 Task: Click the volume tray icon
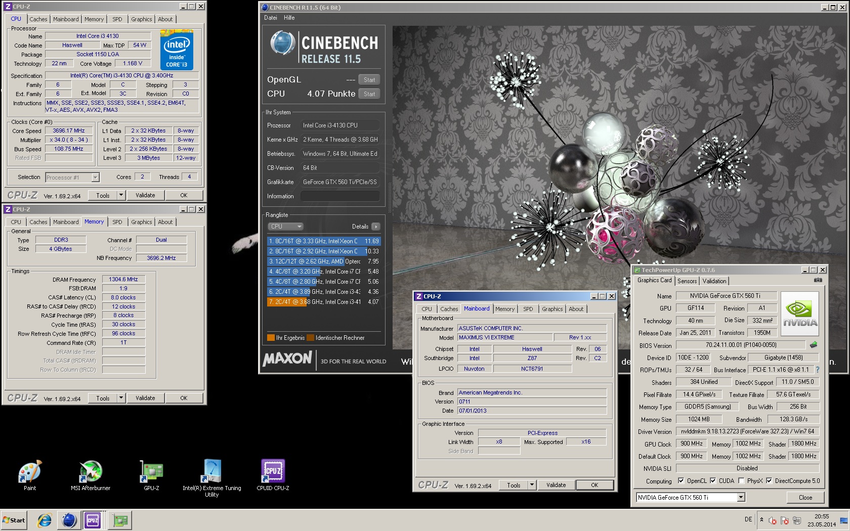point(773,520)
